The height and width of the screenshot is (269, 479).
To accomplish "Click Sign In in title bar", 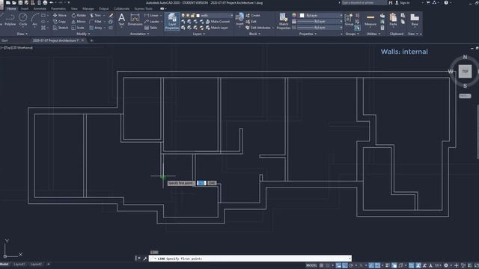I will click(x=402, y=3).
